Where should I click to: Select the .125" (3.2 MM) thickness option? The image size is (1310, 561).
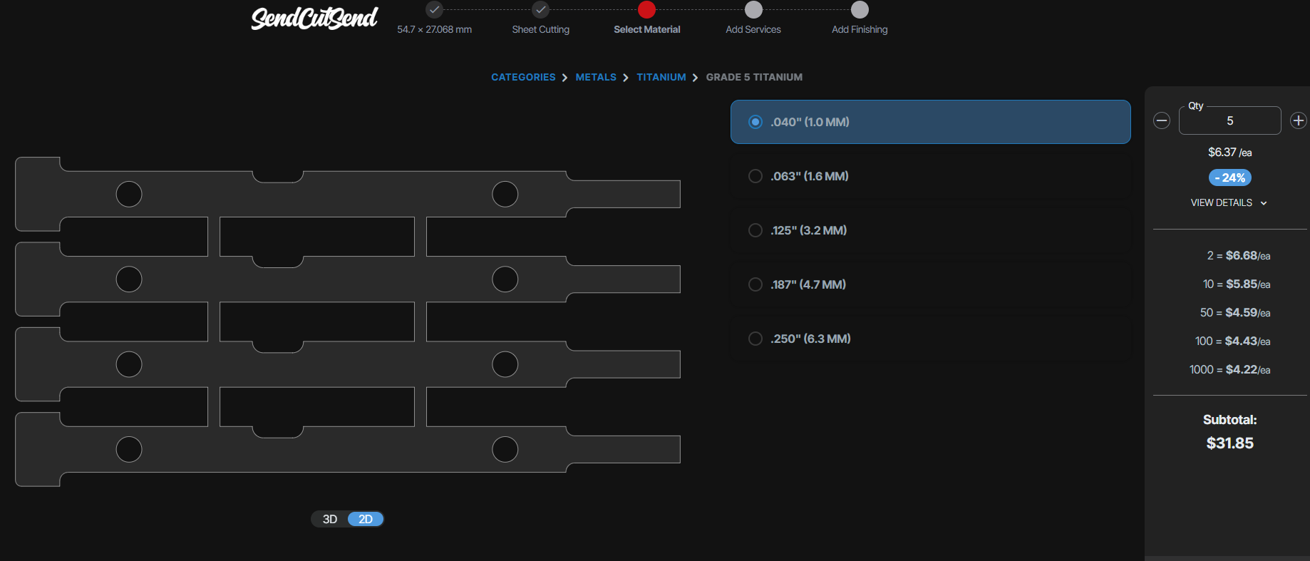[x=755, y=230]
